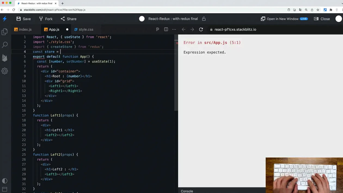343x193 pixels.
Task: Click 'function Left2(props)' on line 25
Action: (x=53, y=154)
